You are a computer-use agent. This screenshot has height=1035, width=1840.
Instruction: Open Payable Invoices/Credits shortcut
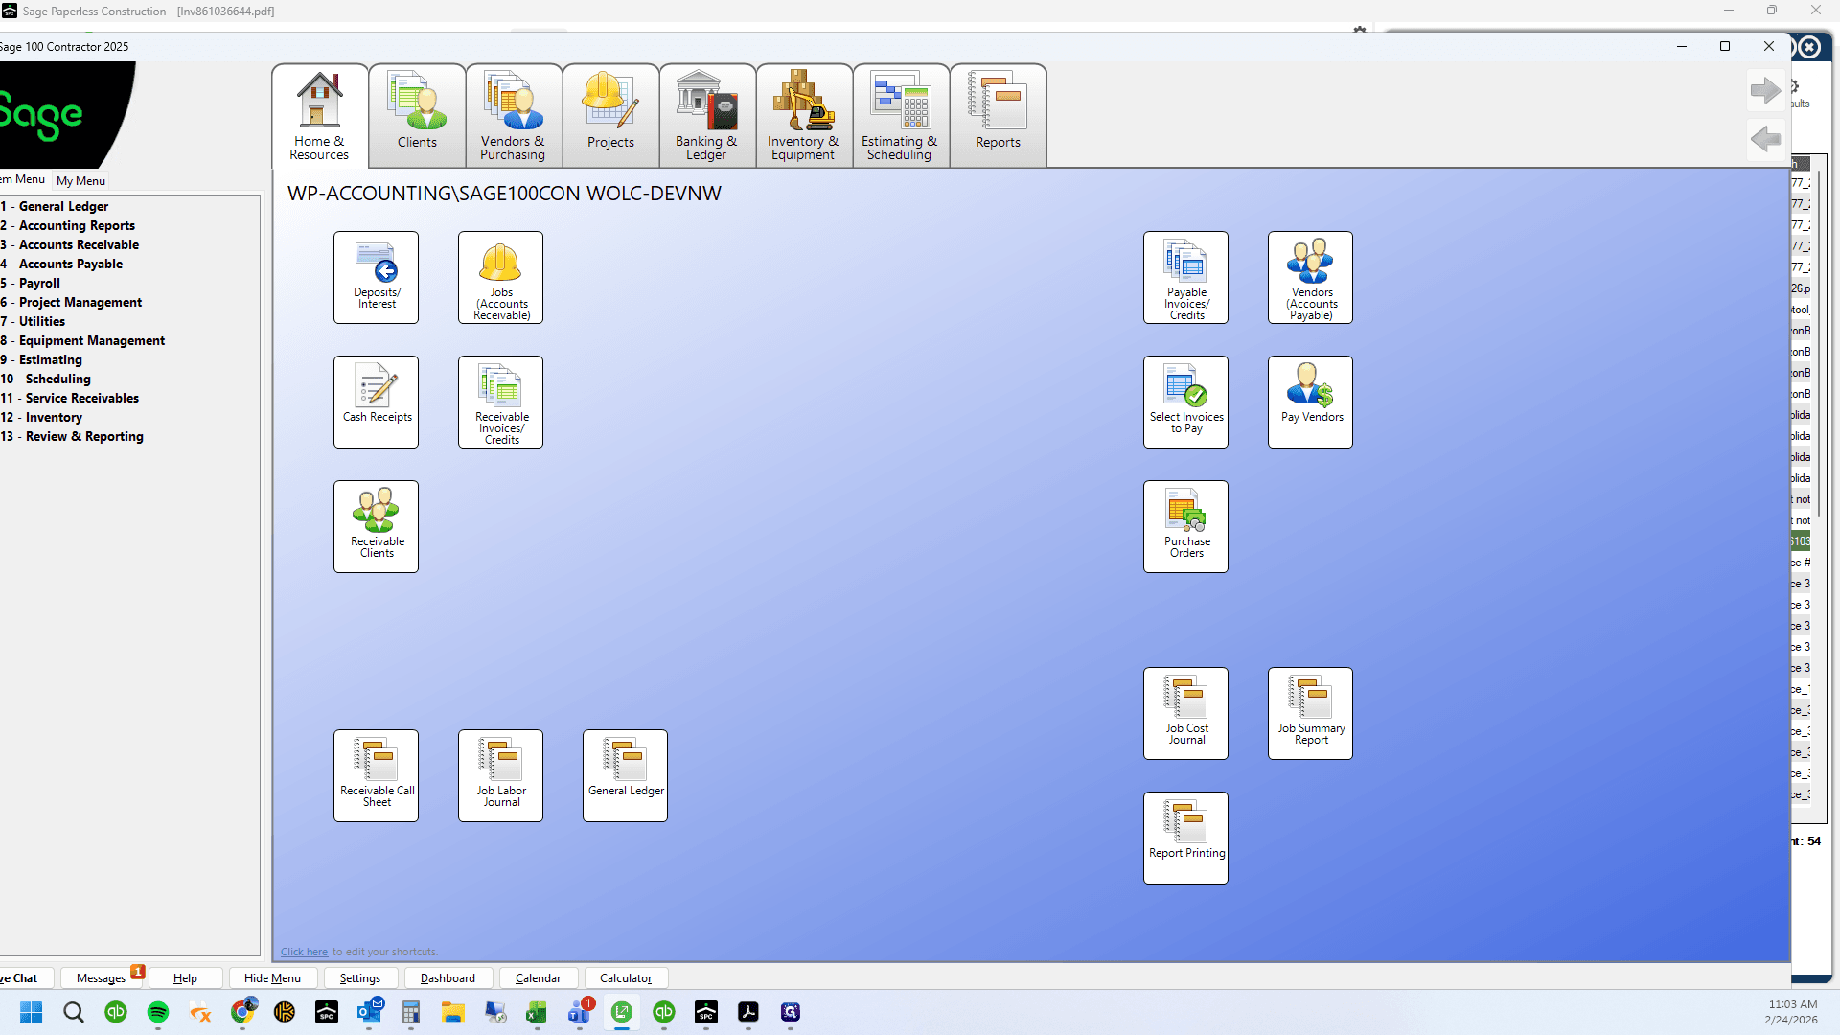[1185, 277]
